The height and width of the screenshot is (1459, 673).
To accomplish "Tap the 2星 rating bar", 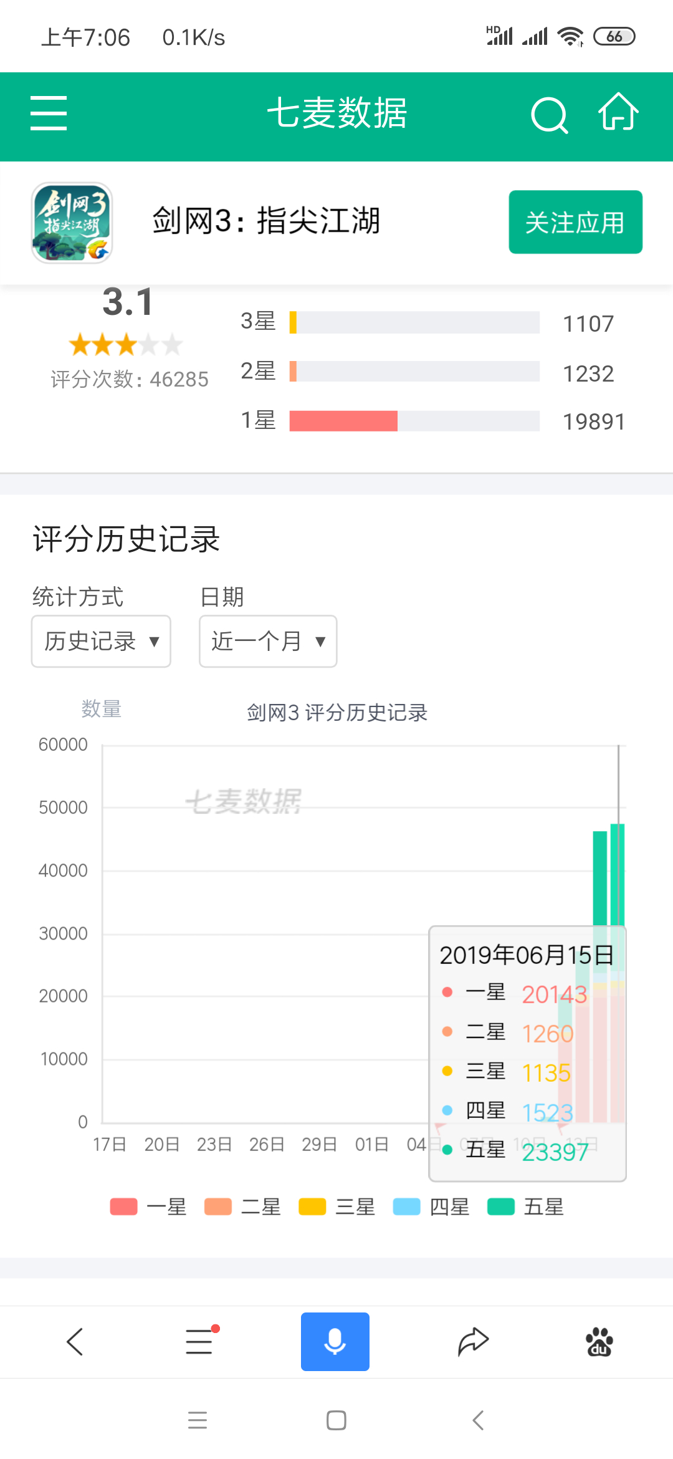I will click(414, 371).
